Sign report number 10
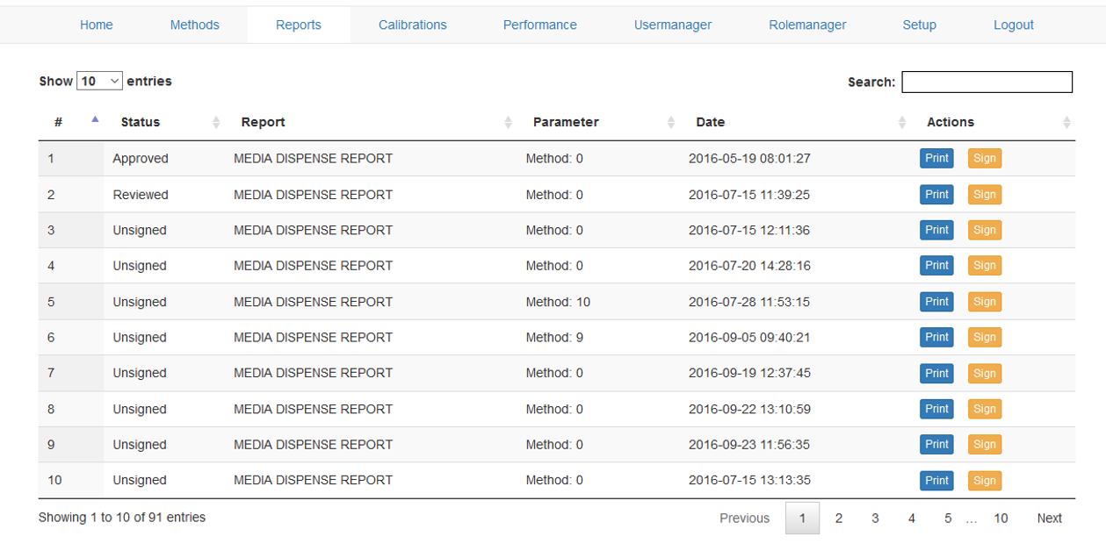 click(984, 481)
